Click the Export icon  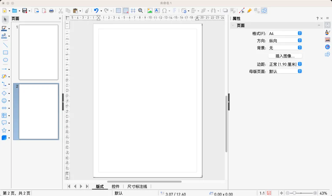[x=37, y=10]
